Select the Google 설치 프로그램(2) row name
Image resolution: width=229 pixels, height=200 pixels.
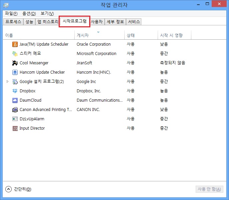coord(42,82)
